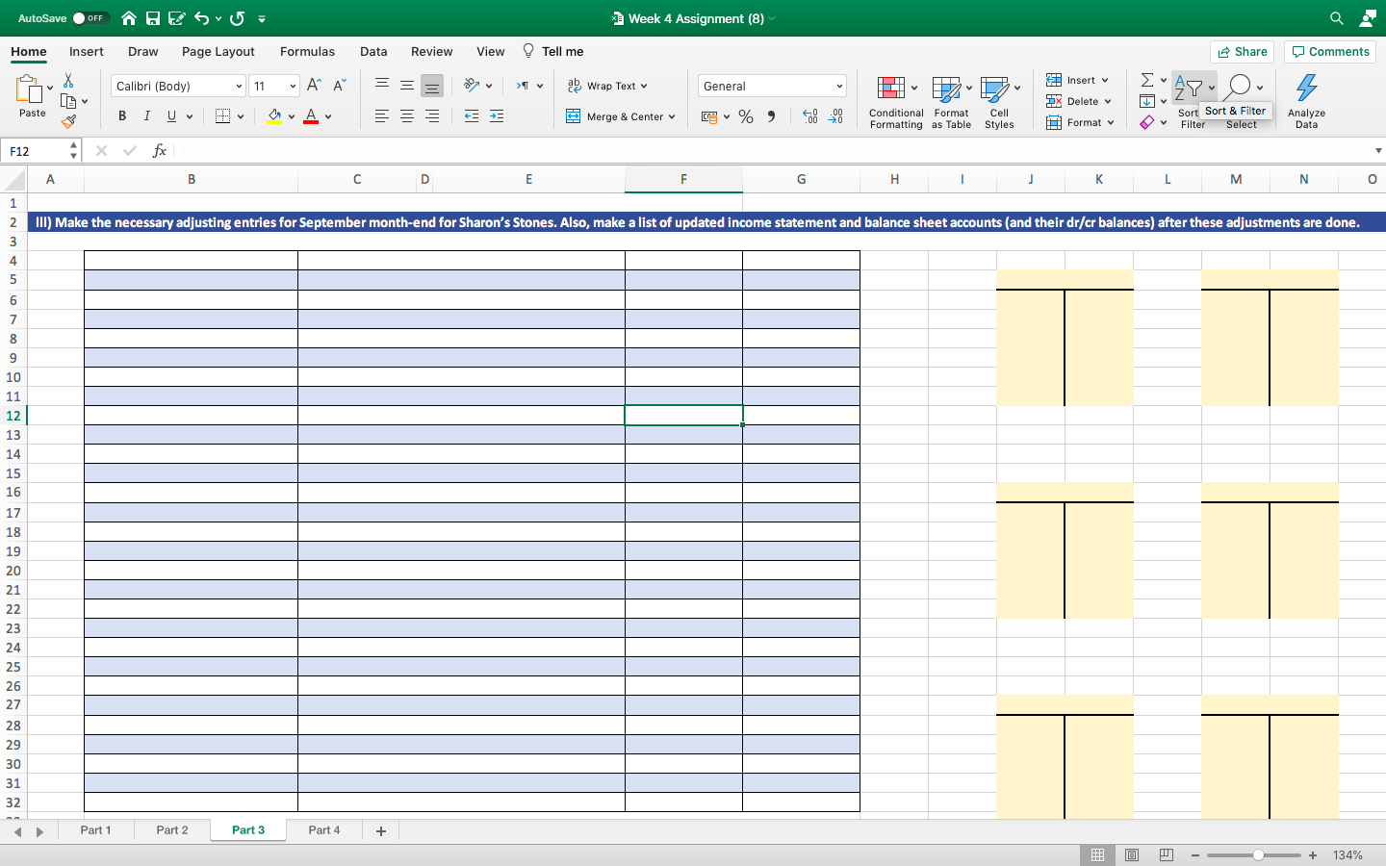Image resolution: width=1386 pixels, height=866 pixels.
Task: Click the Share button
Action: [x=1242, y=52]
